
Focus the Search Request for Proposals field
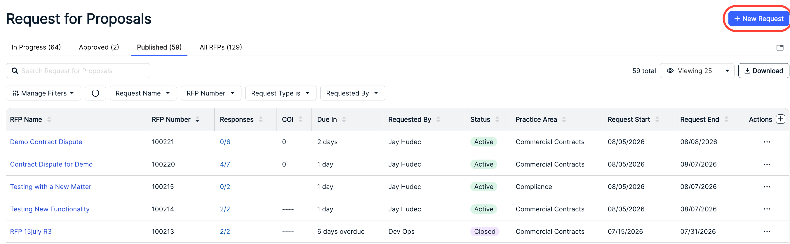click(x=78, y=71)
